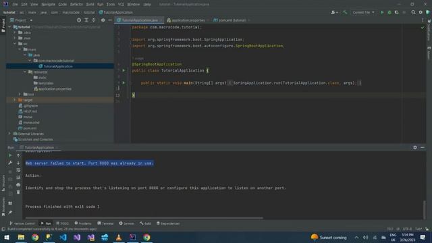Open the Dependencies tool window
The width and height of the screenshot is (432, 243).
click(x=168, y=223)
